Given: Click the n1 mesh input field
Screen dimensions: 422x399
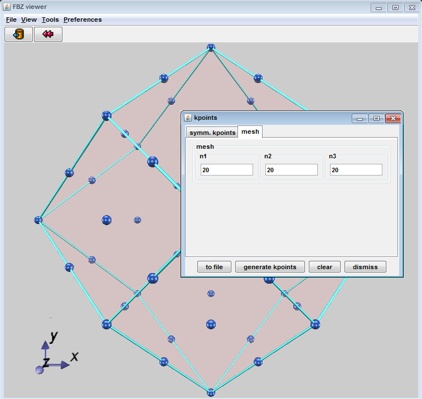Looking at the screenshot, I should click(x=226, y=170).
